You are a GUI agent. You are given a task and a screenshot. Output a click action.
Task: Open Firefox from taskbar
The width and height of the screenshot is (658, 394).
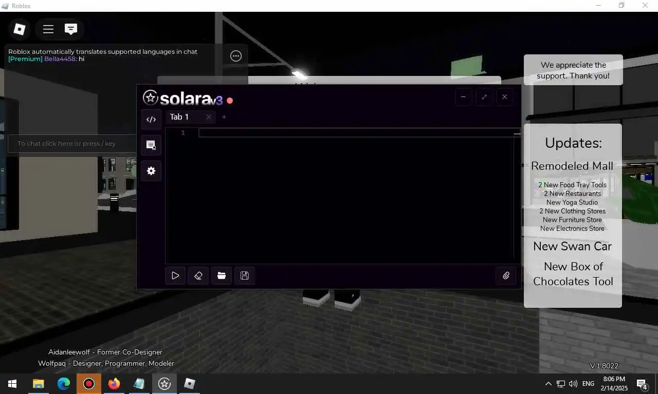[114, 384]
